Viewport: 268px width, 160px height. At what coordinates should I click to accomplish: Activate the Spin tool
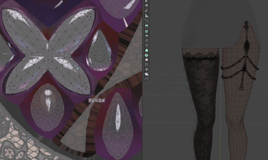[x=147, y=55]
